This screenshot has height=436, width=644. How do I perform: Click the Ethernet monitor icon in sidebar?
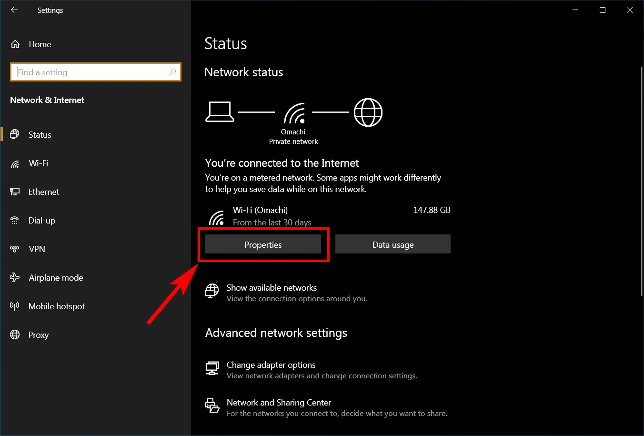(15, 192)
